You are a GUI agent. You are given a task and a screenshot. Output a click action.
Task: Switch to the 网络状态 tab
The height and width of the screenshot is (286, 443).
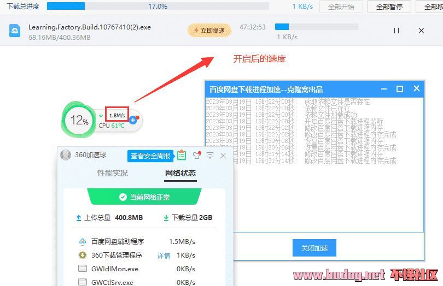[x=180, y=173]
